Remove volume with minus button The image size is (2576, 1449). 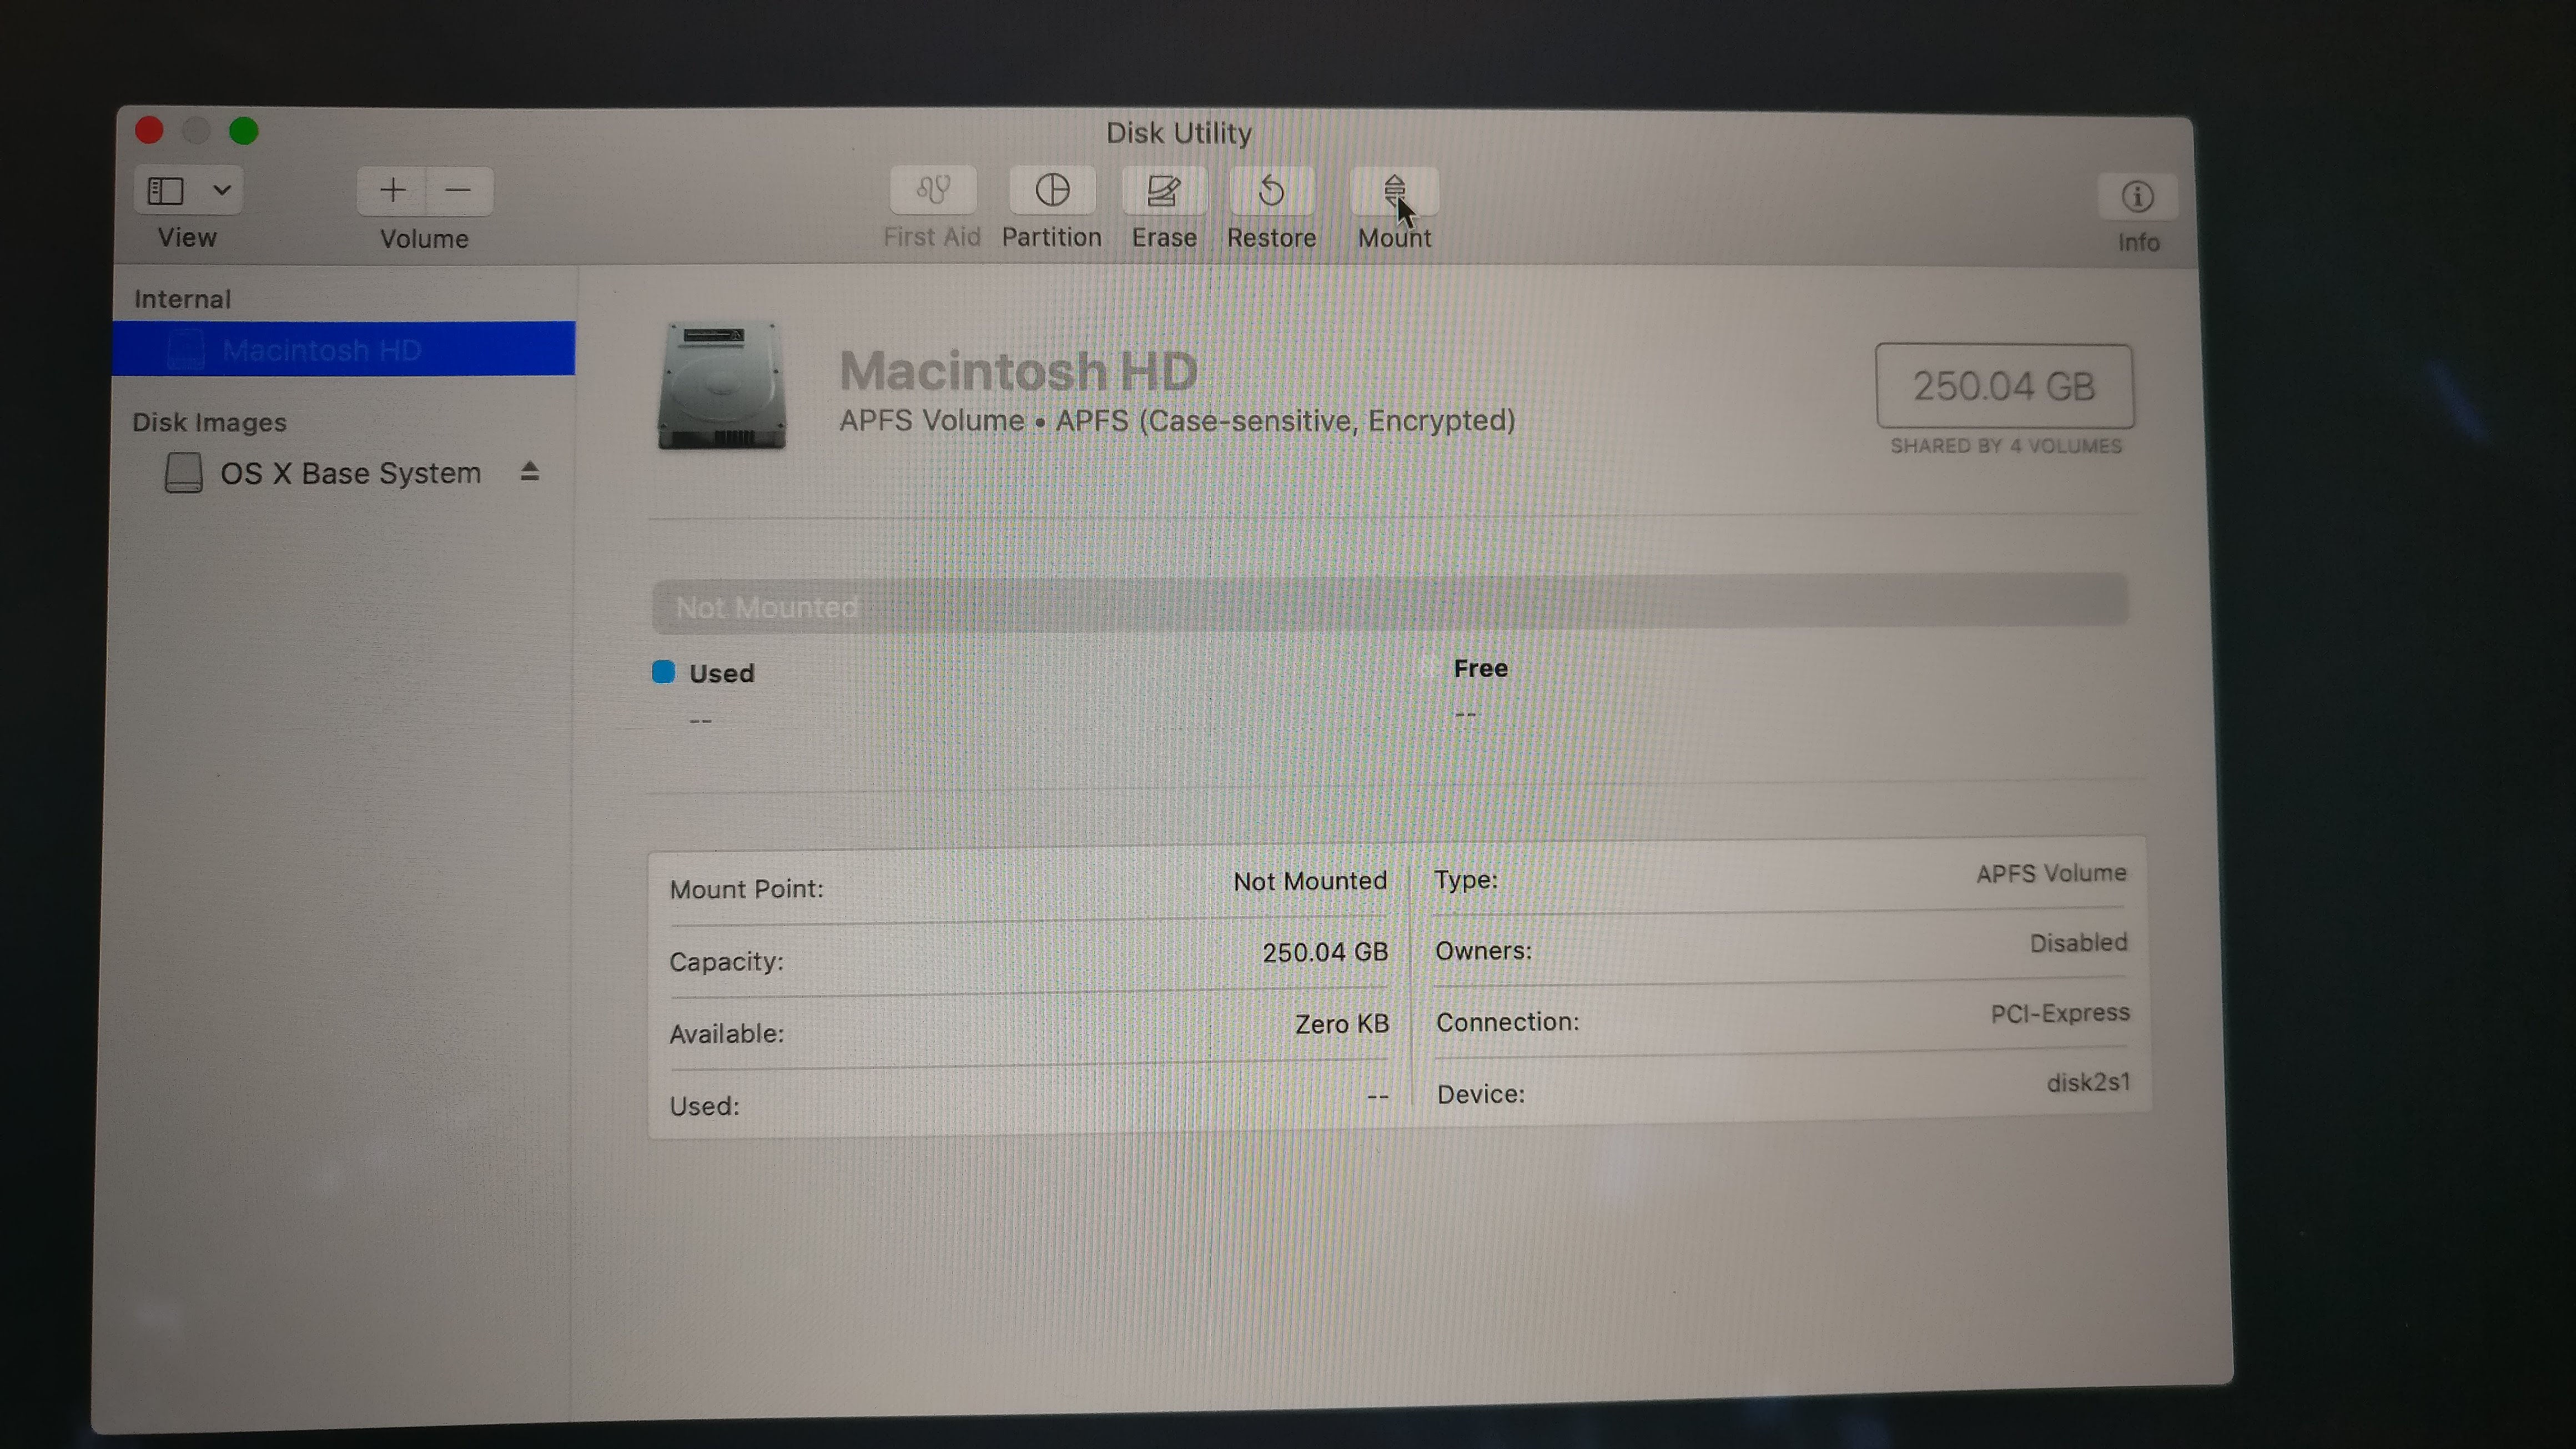pos(459,190)
